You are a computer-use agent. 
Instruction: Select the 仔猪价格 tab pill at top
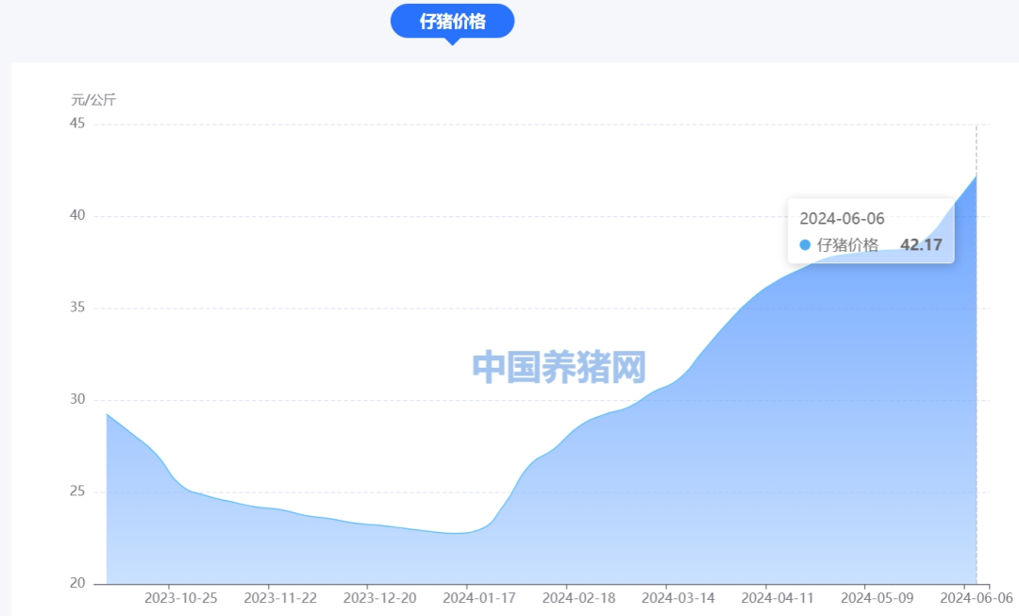[452, 22]
